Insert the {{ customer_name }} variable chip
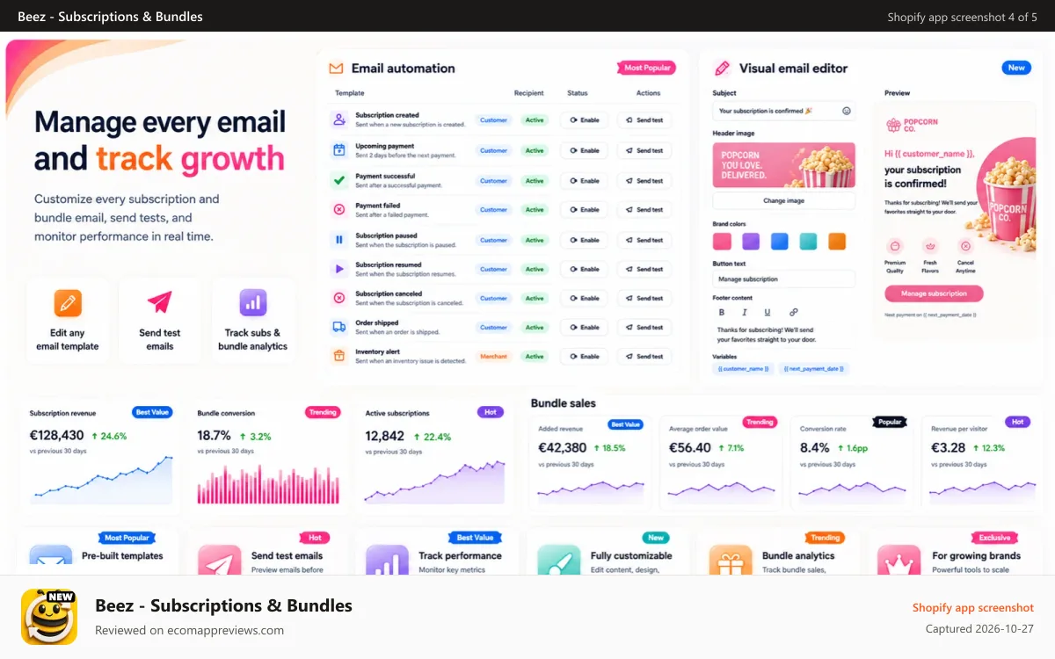Screen dimensions: 1055x659 pyautogui.click(x=743, y=369)
